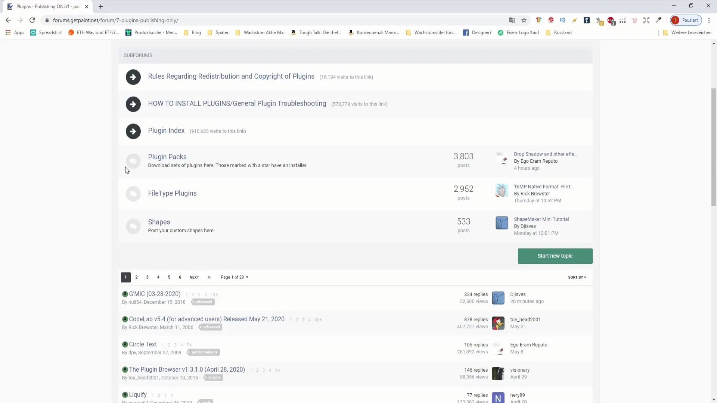Click Start new topic button
This screenshot has width=717, height=403.
pos(555,256)
